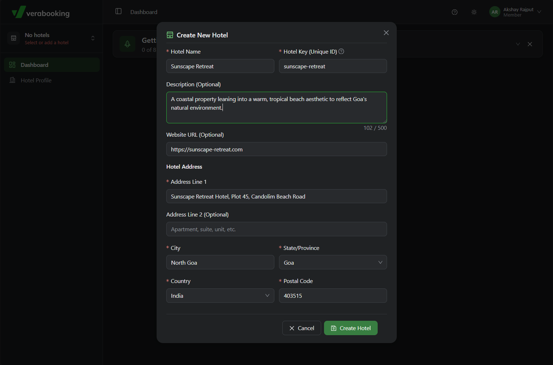Open the Country dropdown
This screenshot has width=553, height=365.
[x=220, y=296]
